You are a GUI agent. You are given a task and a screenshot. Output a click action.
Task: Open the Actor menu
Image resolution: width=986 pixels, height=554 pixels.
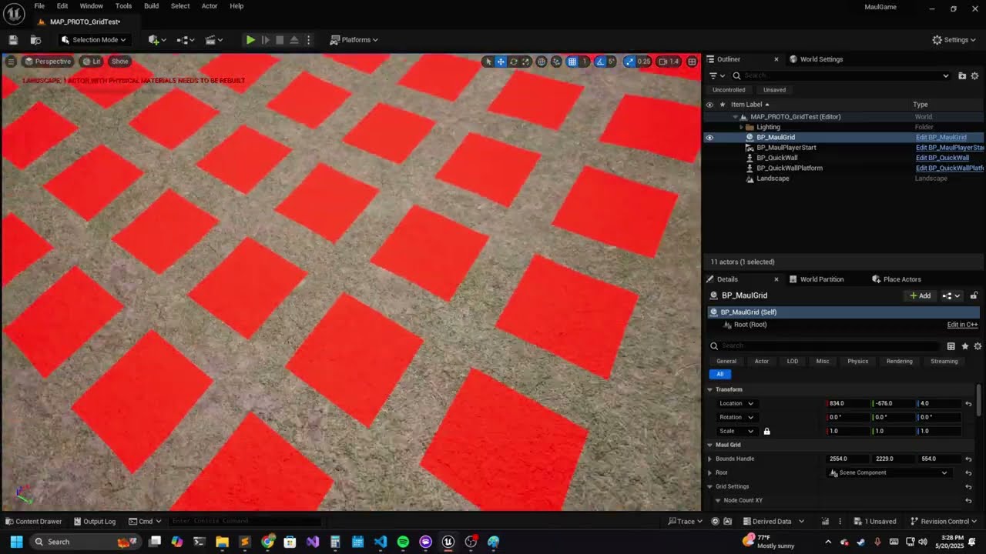coord(210,5)
